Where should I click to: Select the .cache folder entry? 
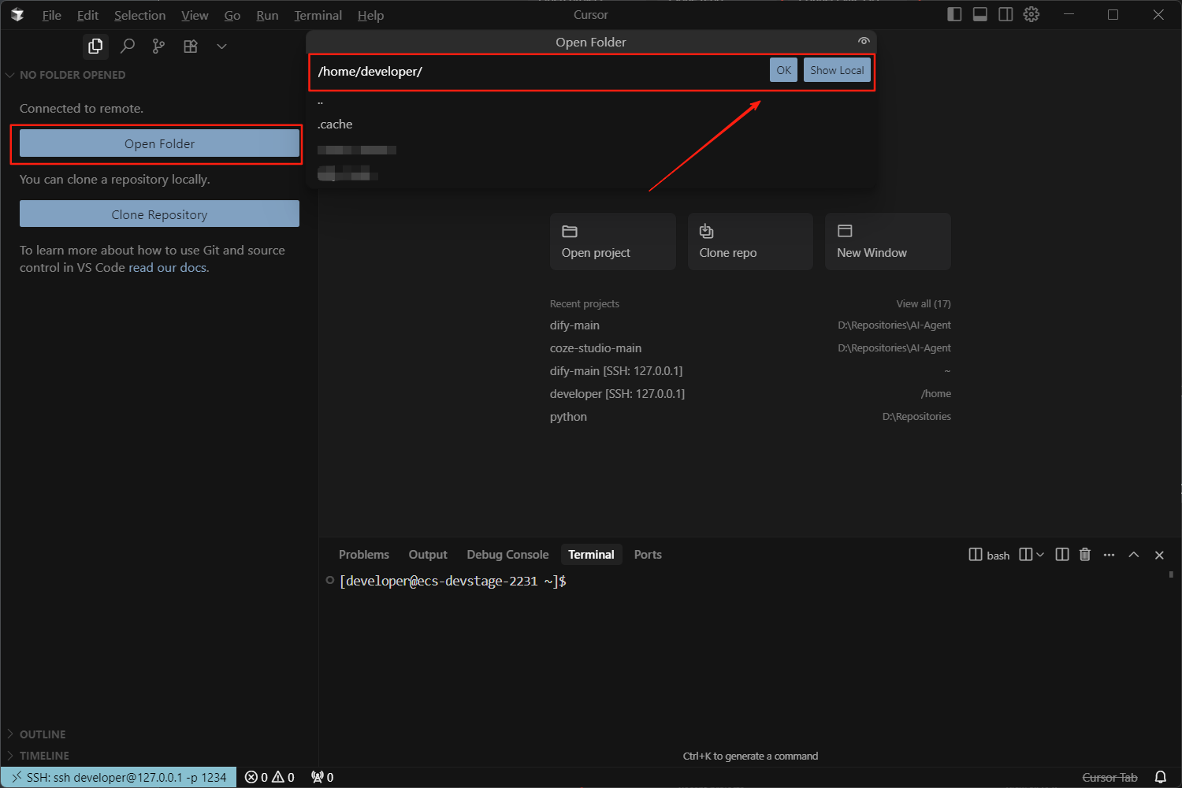[591, 125]
